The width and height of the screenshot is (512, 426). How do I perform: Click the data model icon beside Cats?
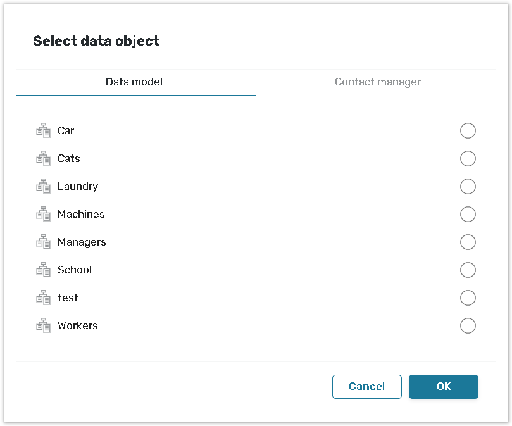tap(43, 159)
